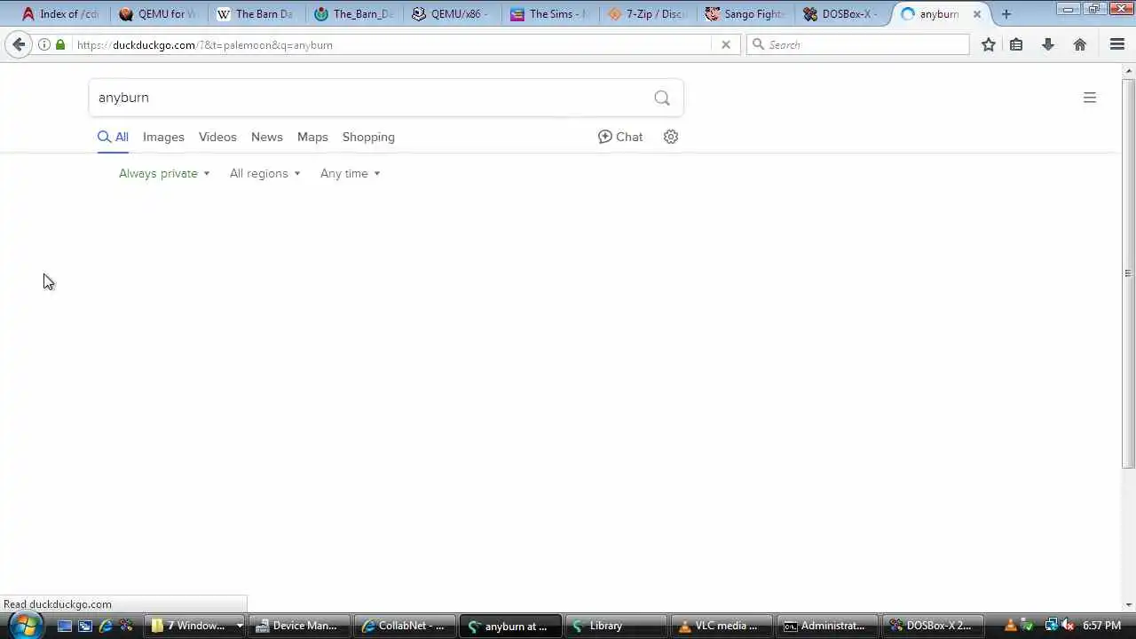The height and width of the screenshot is (639, 1136).
Task: Click the browser back arrow button
Action: (19, 44)
